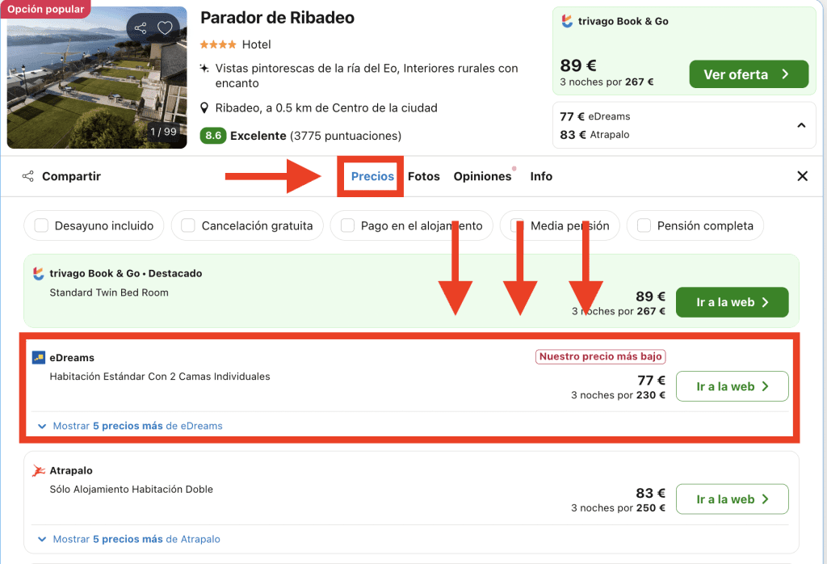Collapse the eDreams and Atrapalo price summary
This screenshot has width=827, height=564.
(801, 125)
